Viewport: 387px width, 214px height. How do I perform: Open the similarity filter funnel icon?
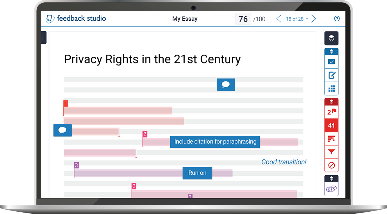(x=331, y=152)
